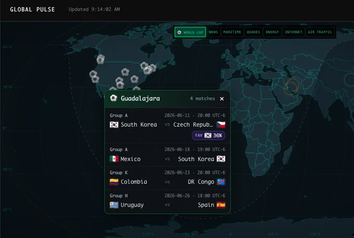Select Uruguay team name
Viewport: 354px width, 238px height.
click(x=132, y=205)
